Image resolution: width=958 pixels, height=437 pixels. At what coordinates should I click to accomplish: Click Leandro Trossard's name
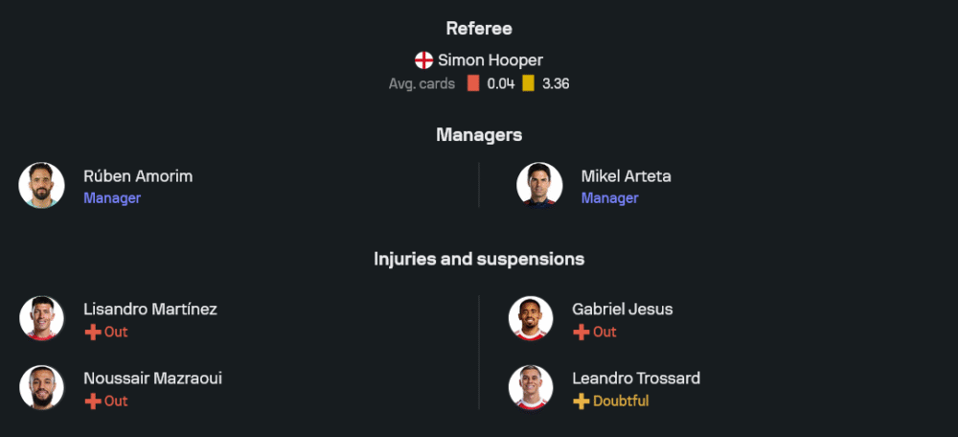pyautogui.click(x=636, y=379)
